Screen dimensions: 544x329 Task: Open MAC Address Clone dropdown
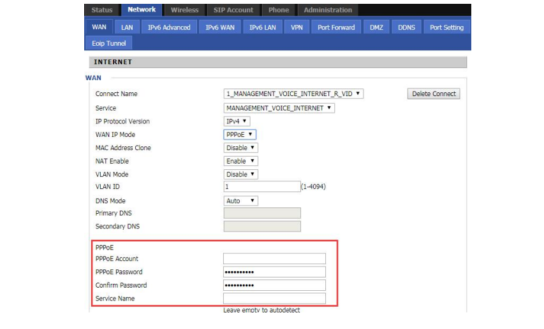tap(241, 148)
